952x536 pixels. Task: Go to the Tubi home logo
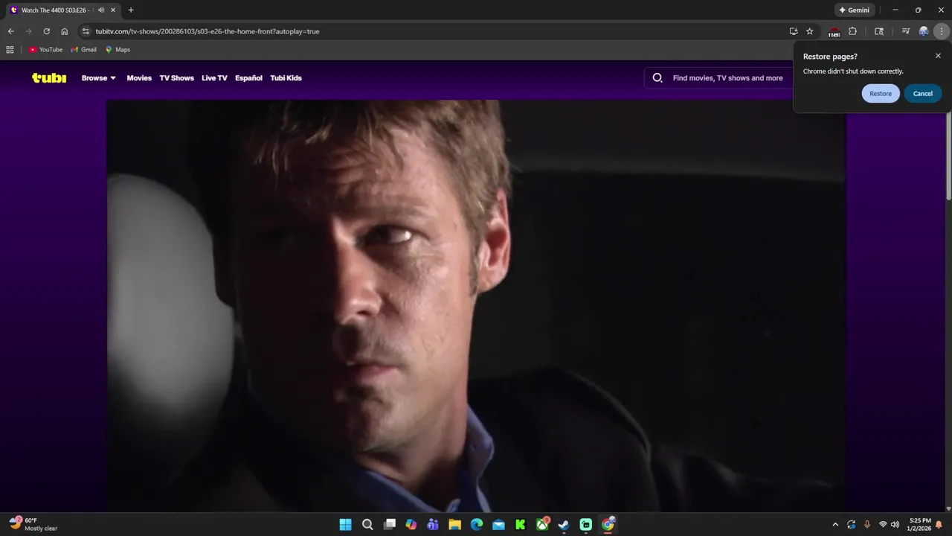click(49, 77)
